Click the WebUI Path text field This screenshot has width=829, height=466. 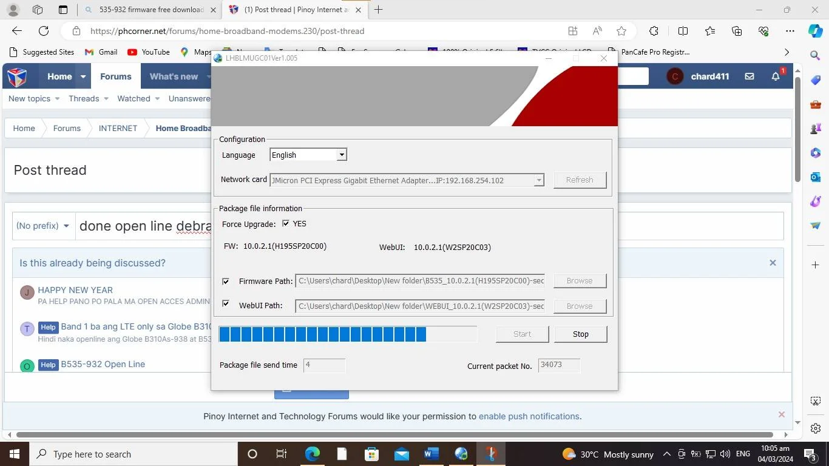(420, 306)
